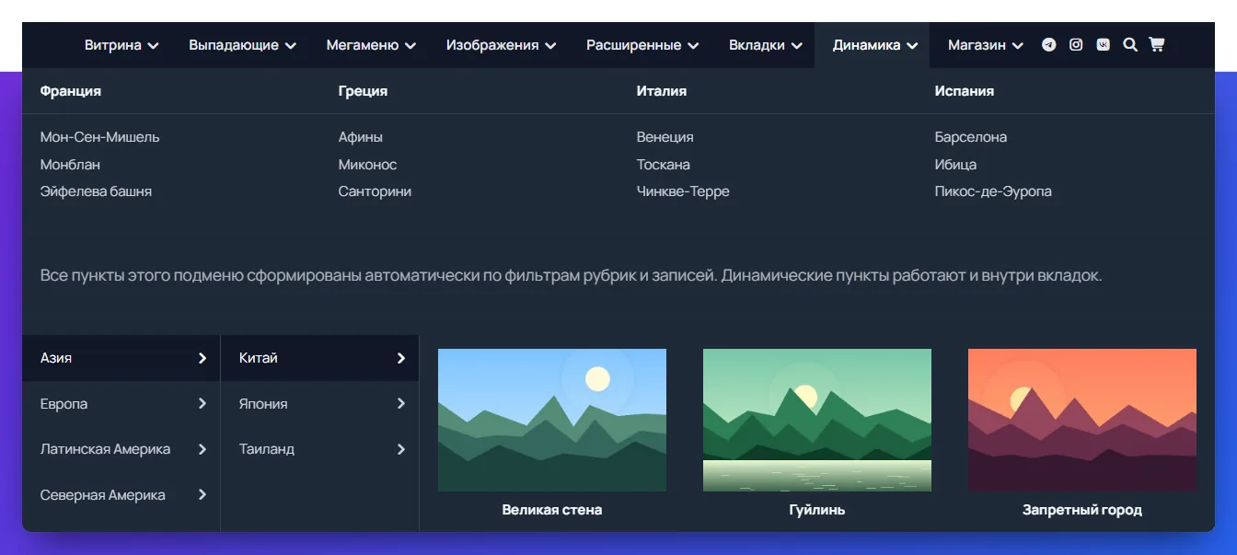Select the Китай sub-tab
The height and width of the screenshot is (555, 1237).
(x=320, y=358)
